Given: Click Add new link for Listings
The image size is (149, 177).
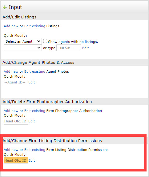Looking at the screenshot, I should point(11,26).
